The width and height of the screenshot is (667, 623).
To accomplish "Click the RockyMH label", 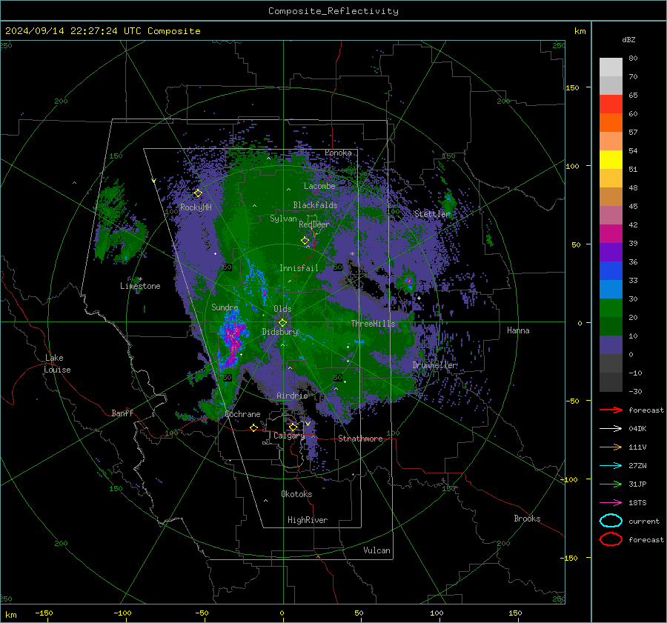I will coord(196,207).
